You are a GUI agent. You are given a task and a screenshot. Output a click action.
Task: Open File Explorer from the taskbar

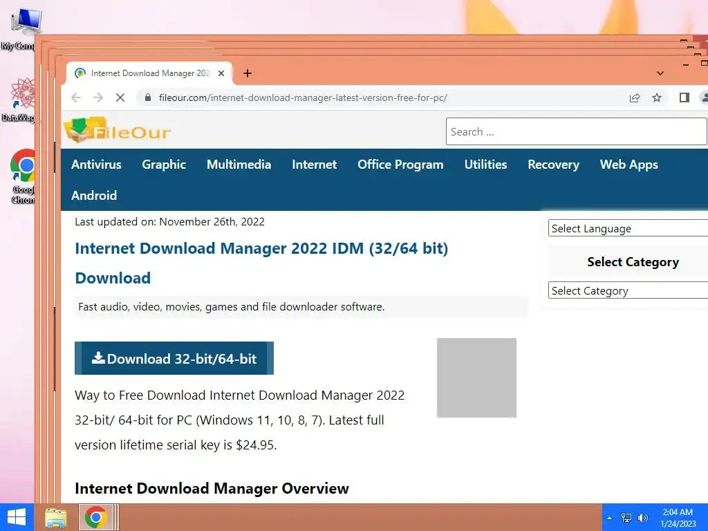(x=55, y=517)
